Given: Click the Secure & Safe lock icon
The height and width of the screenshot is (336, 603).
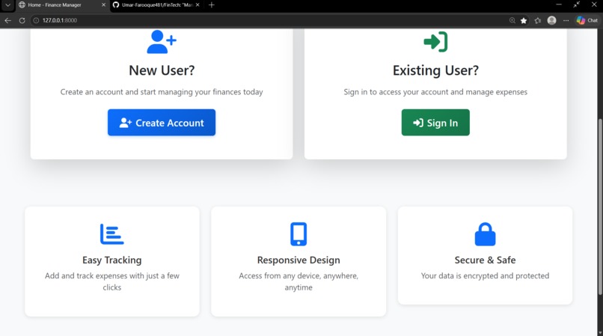Looking at the screenshot, I should click(485, 234).
